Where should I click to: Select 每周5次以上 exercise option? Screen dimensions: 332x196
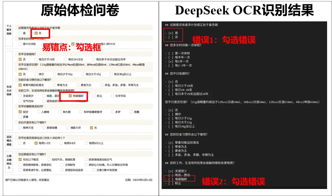[x=86, y=143]
